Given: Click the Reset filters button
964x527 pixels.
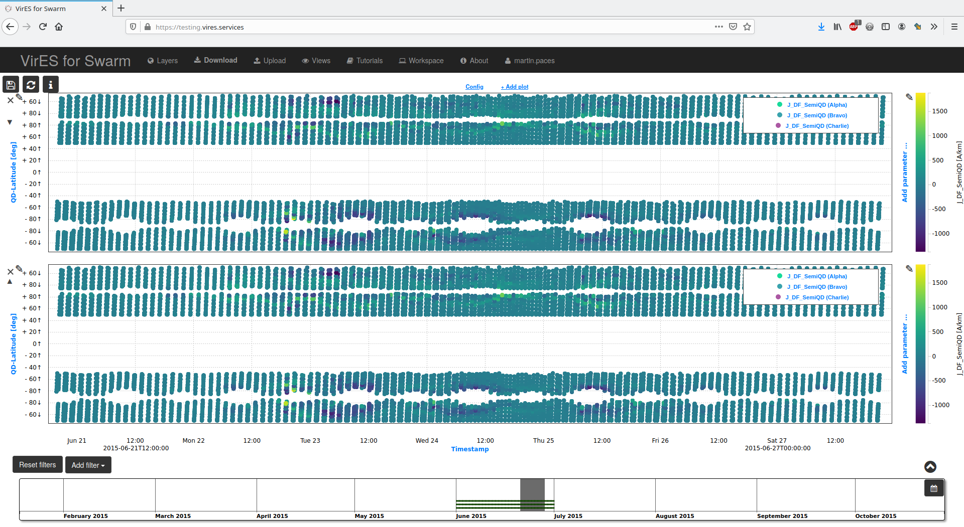Looking at the screenshot, I should pyautogui.click(x=37, y=465).
